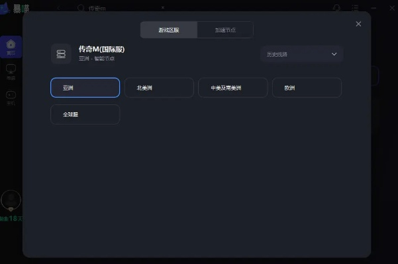Click the remaining 18 days text

coord(11,218)
